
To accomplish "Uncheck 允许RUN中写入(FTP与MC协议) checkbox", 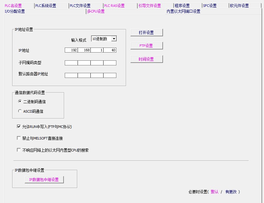I will 19,127.
